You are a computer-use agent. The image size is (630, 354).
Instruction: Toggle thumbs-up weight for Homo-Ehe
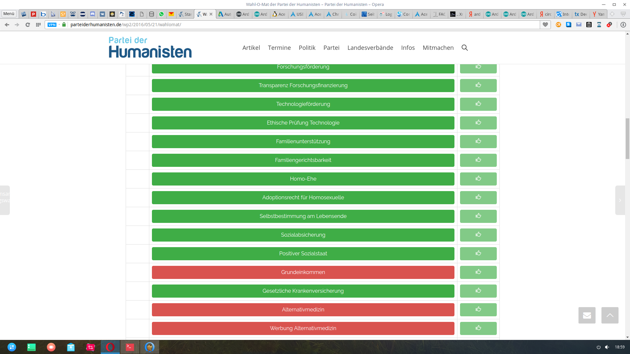(478, 179)
